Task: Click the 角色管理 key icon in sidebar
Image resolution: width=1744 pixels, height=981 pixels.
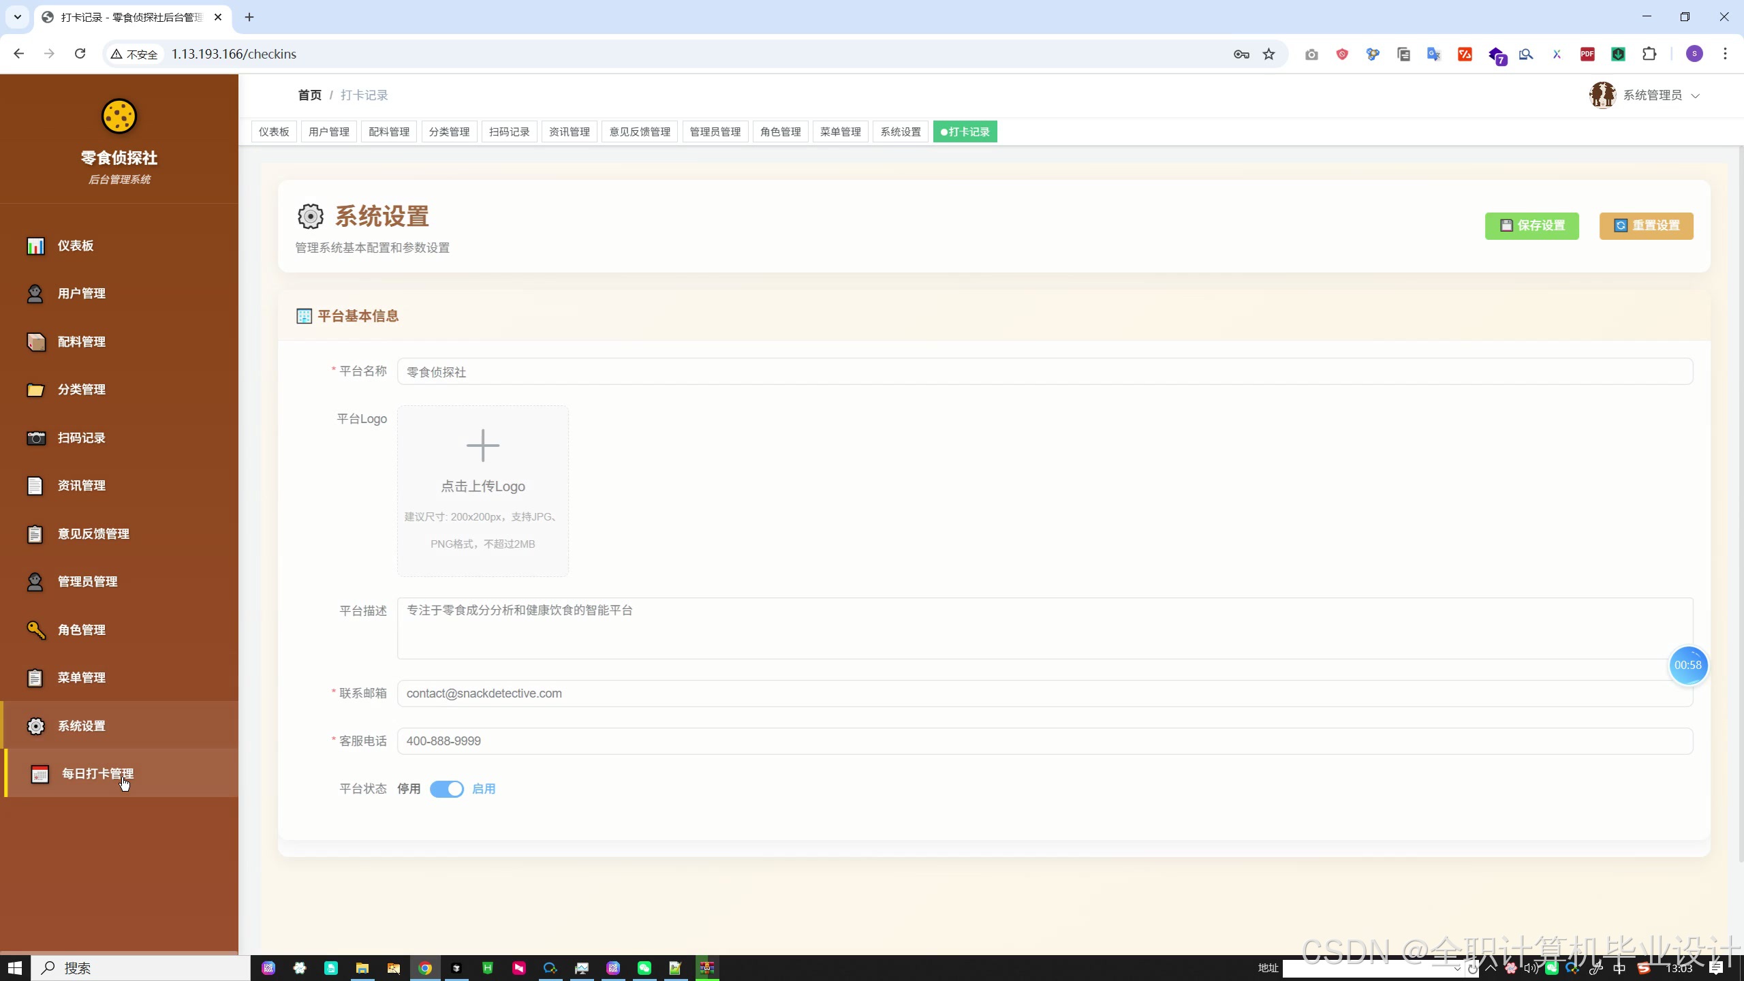Action: click(x=35, y=630)
